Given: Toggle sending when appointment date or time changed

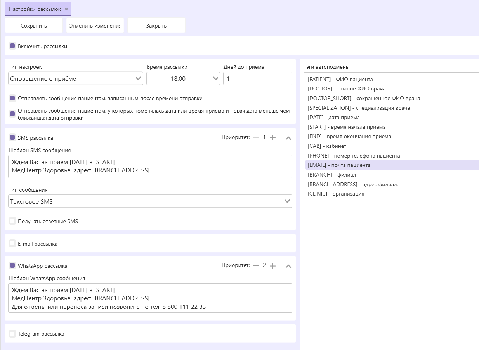Looking at the screenshot, I should (x=12, y=114).
